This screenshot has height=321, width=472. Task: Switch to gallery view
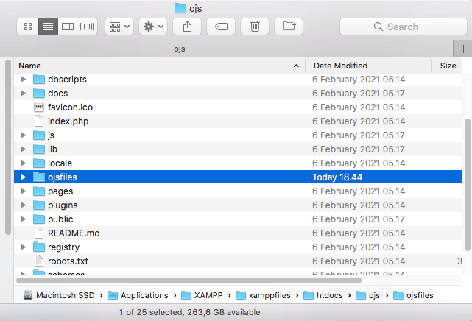point(87,27)
